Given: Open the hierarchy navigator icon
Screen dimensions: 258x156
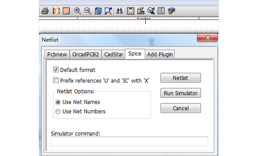Looking at the screenshot, I should [130, 11].
